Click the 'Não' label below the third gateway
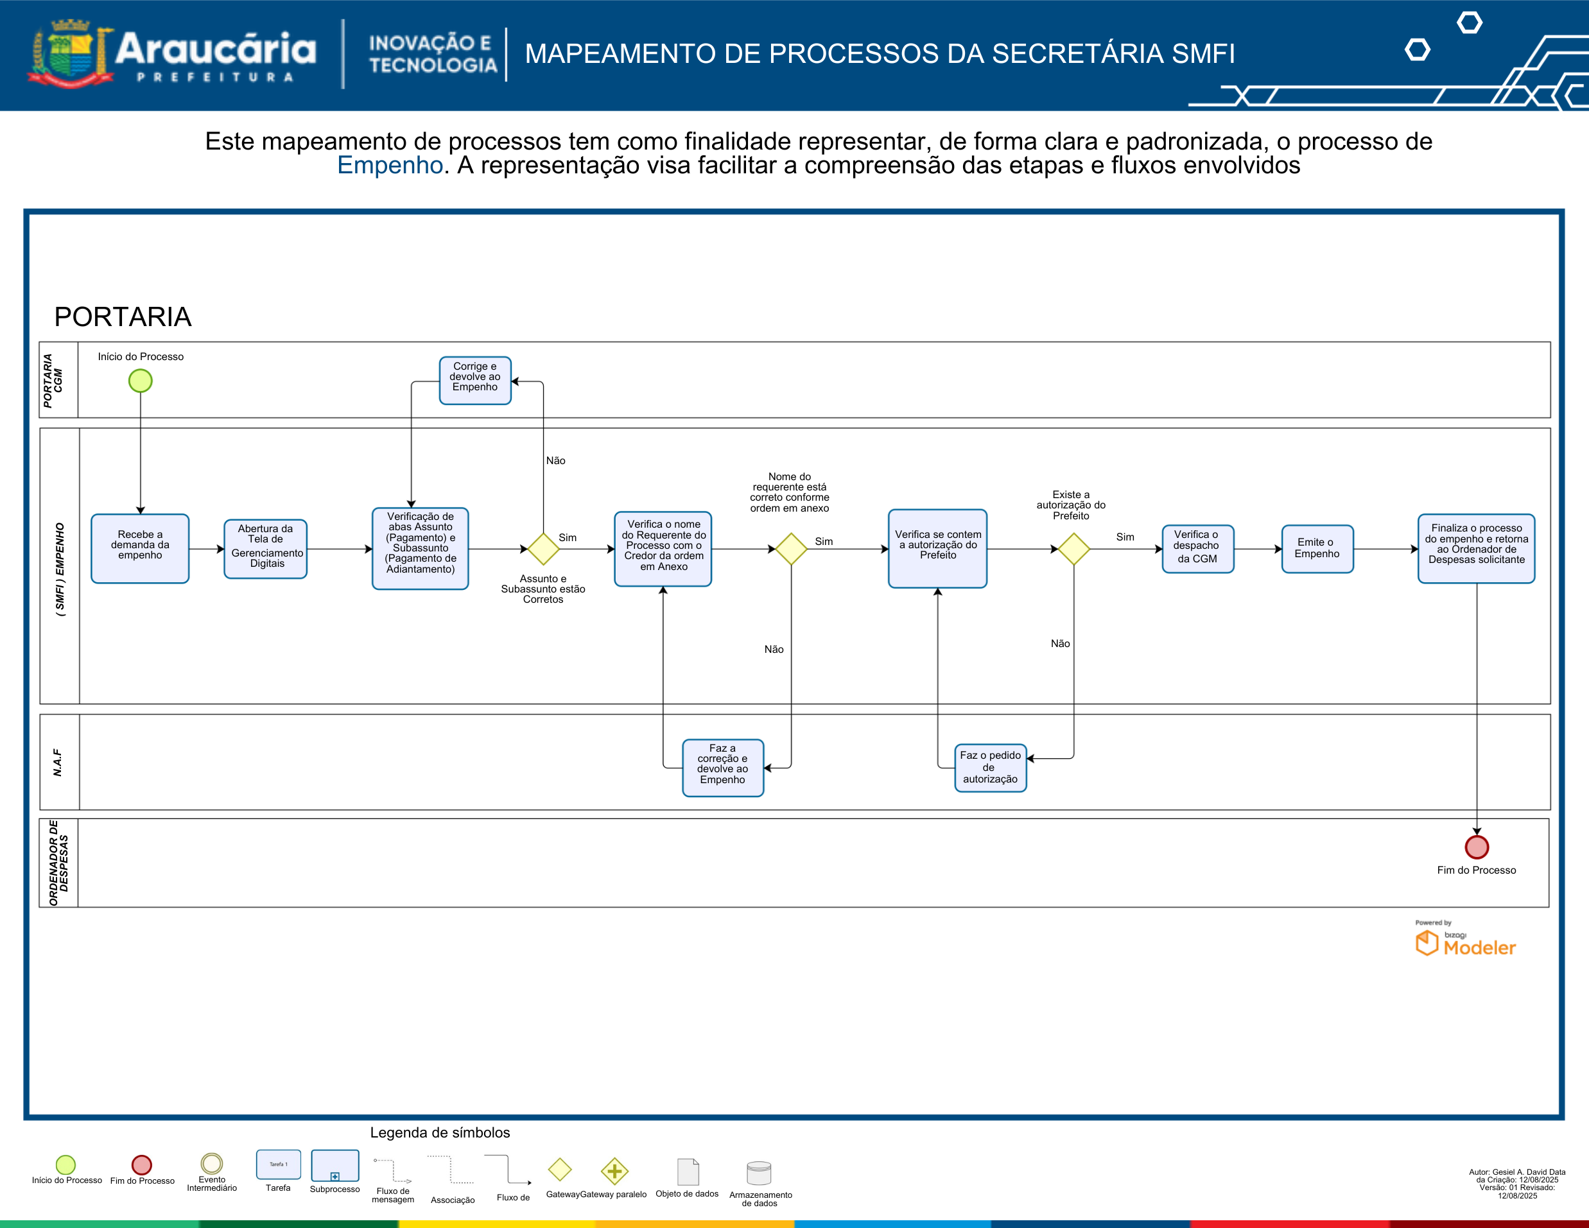Image resolution: width=1589 pixels, height=1228 pixels. 1060,643
